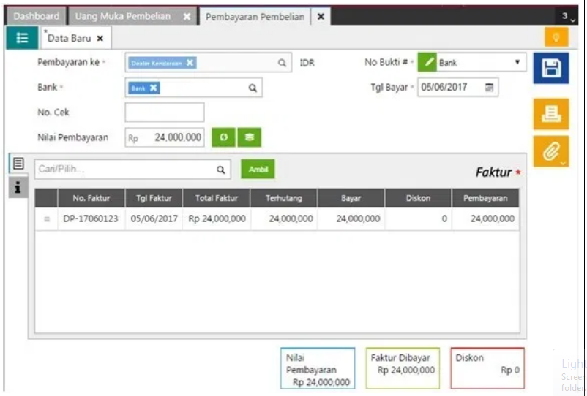Click the No. Cek input field
Screen dimensions: 587x396
[165, 113]
